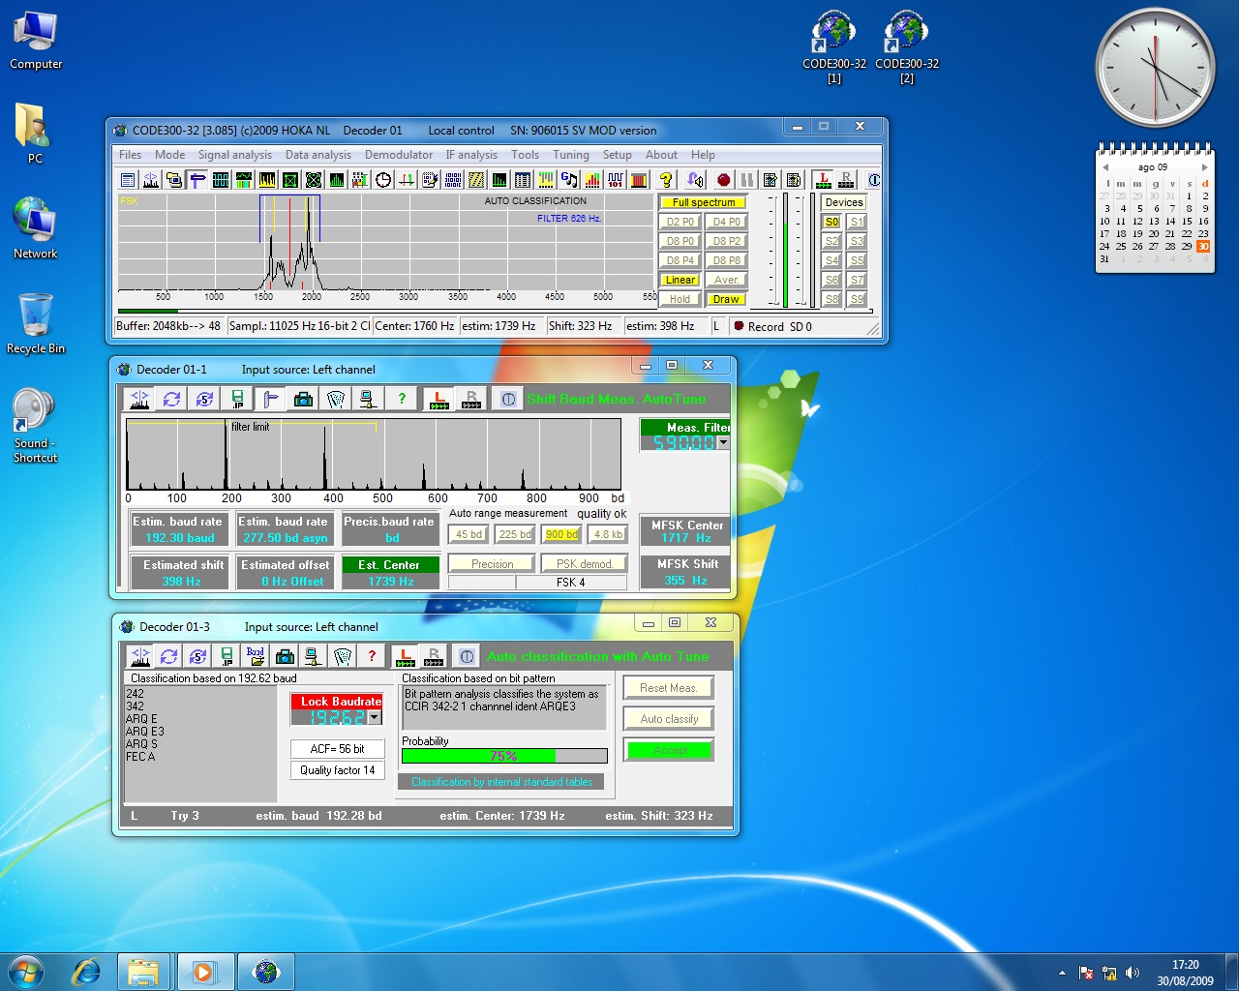Screen dimensions: 1239x991
Task: Click the Precision button
Action: coord(493,563)
